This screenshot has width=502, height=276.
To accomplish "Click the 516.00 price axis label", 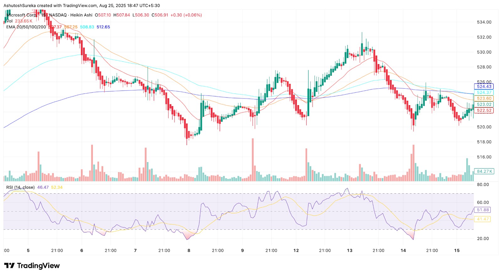I will point(484,157).
